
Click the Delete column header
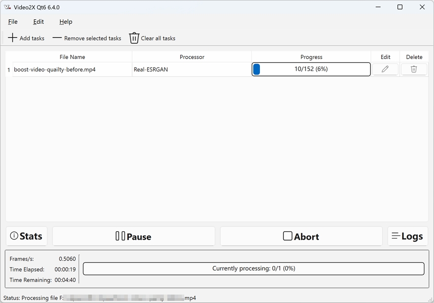point(414,57)
